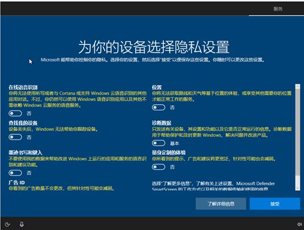Toggle the 诊断数据 switch
304x230 pixels.
coord(159,143)
